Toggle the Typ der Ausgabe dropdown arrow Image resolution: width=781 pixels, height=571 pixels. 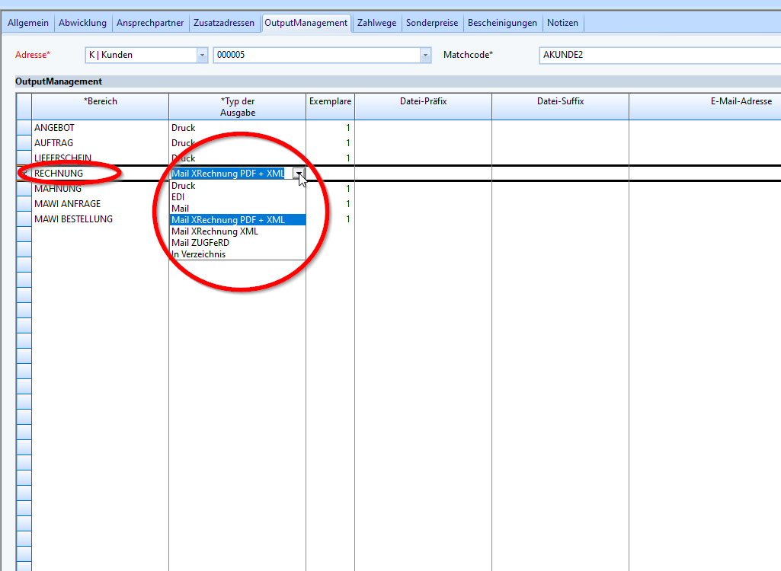click(x=300, y=174)
